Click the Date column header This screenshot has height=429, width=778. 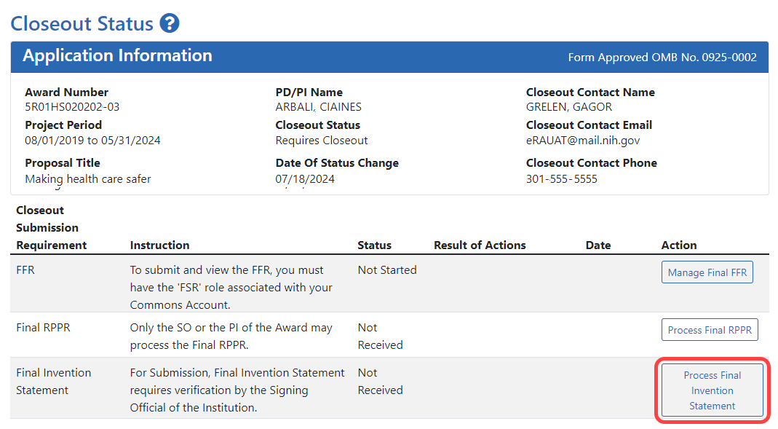point(598,245)
